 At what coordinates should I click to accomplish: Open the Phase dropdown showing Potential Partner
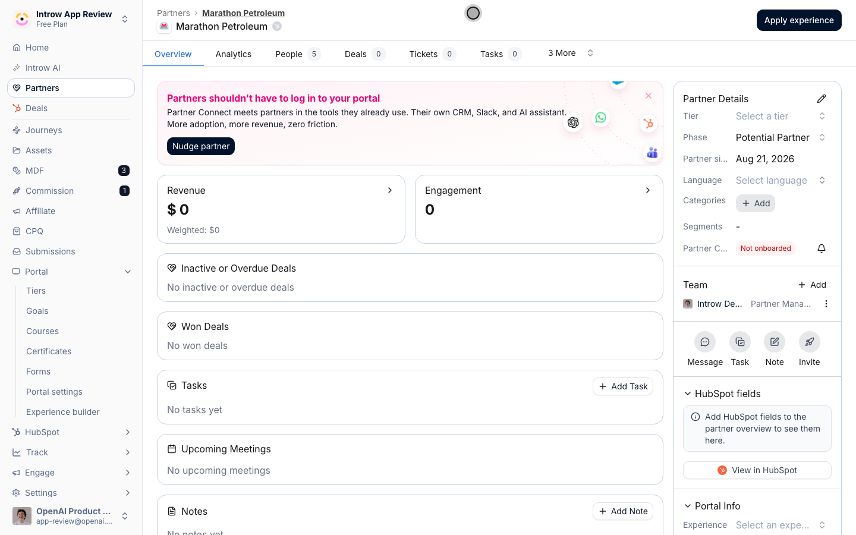[781, 137]
